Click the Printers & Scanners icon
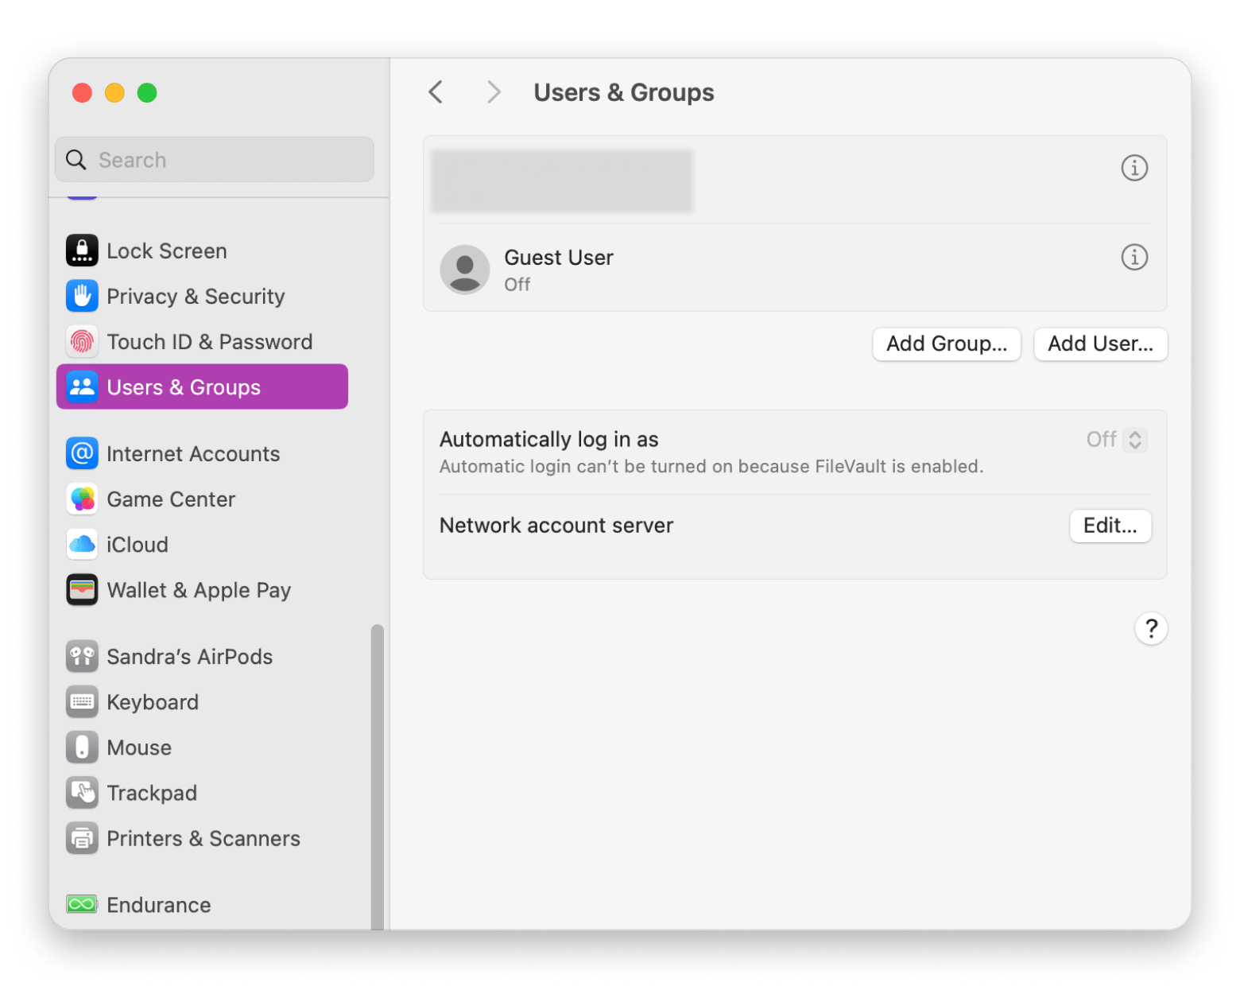This screenshot has height=994, width=1240. pyautogui.click(x=82, y=838)
